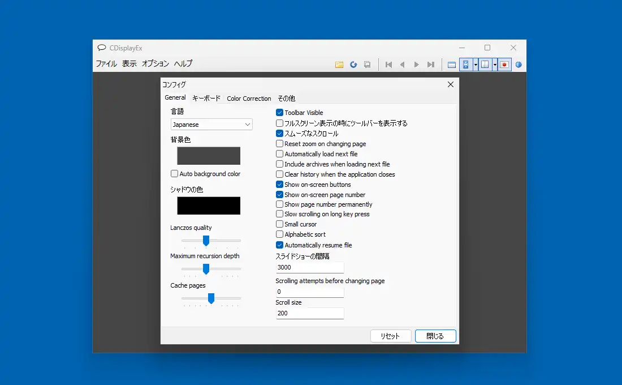
Task: Click the blue color correction circle icon
Action: point(519,65)
